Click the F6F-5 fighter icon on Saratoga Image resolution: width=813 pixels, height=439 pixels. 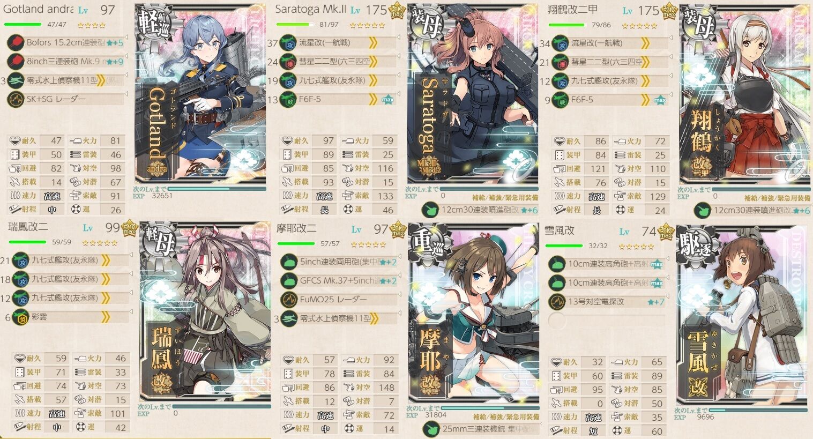click(x=290, y=100)
